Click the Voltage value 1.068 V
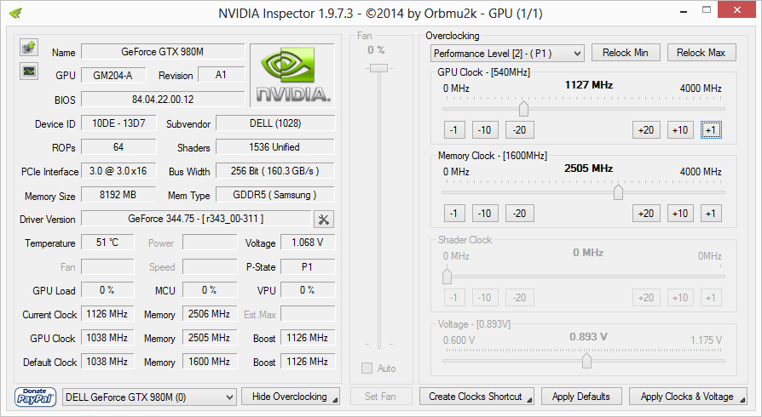This screenshot has width=762, height=417. tap(308, 243)
